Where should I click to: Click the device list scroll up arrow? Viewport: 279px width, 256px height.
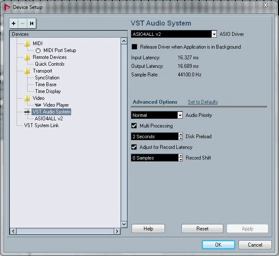click(124, 41)
